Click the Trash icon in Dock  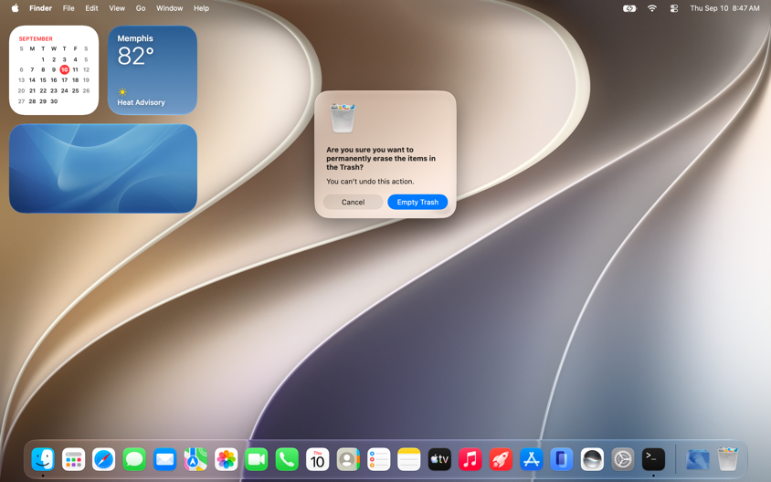728,459
